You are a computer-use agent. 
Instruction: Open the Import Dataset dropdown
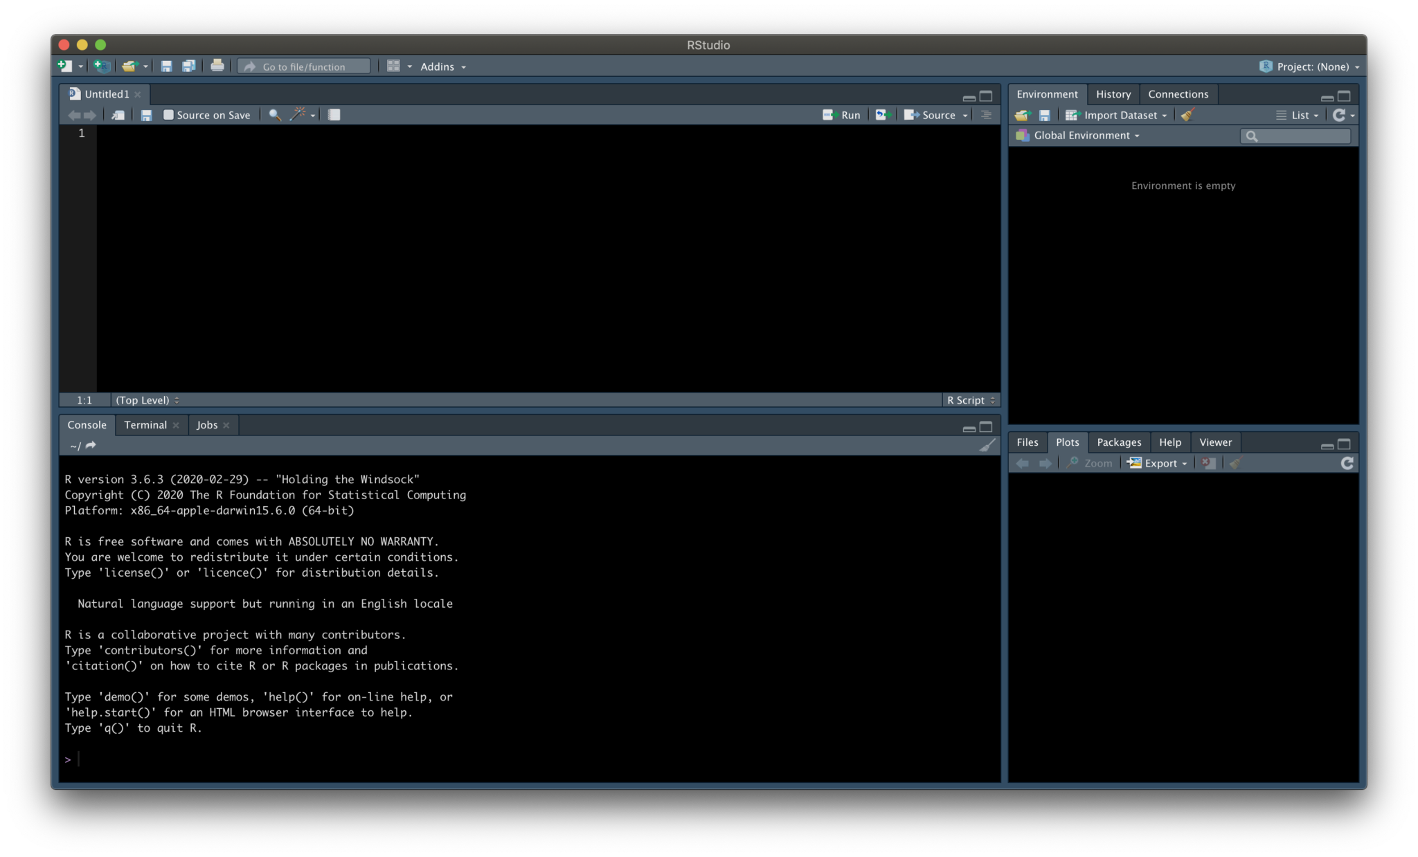1116,115
